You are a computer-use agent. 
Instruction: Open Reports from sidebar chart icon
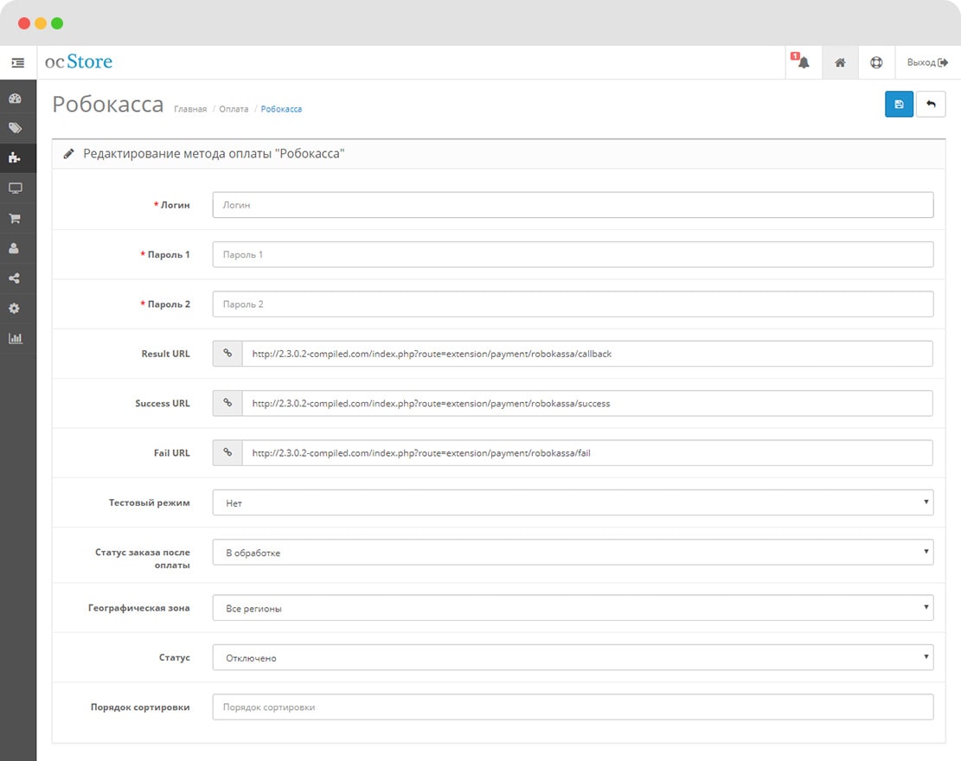click(16, 338)
